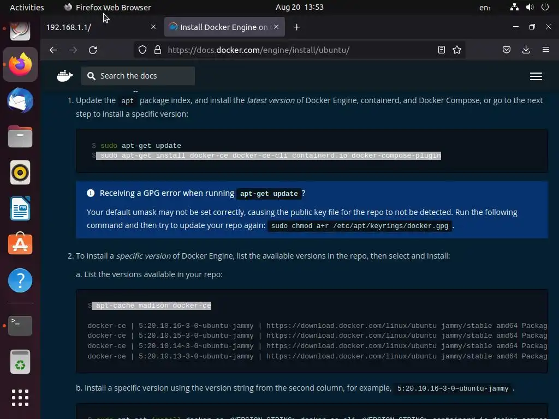Click the 5:20.10.13 docker-ce version row
This screenshot has height=419, width=559.
click(317, 356)
